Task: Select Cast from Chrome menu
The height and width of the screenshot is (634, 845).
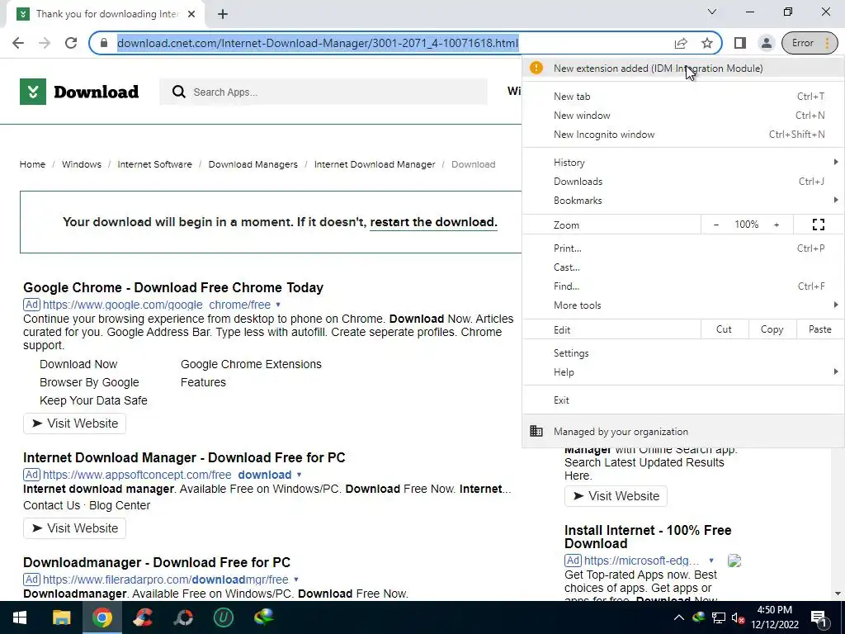Action: pos(682,267)
